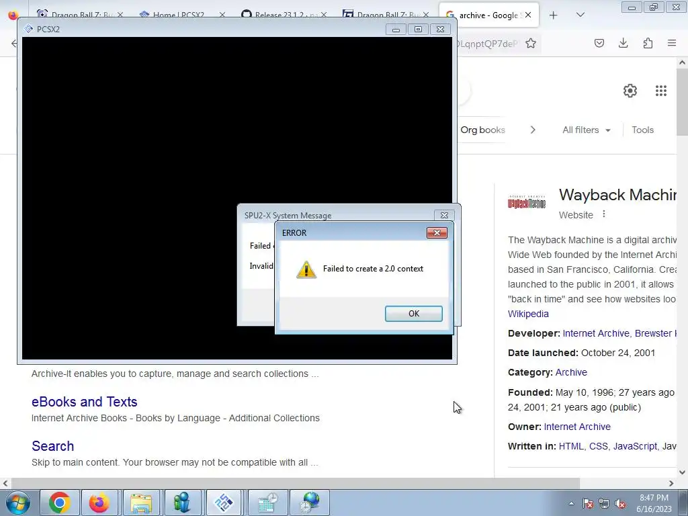
Task: Switch to the first Dragon Ball Z tab
Action: point(79,15)
